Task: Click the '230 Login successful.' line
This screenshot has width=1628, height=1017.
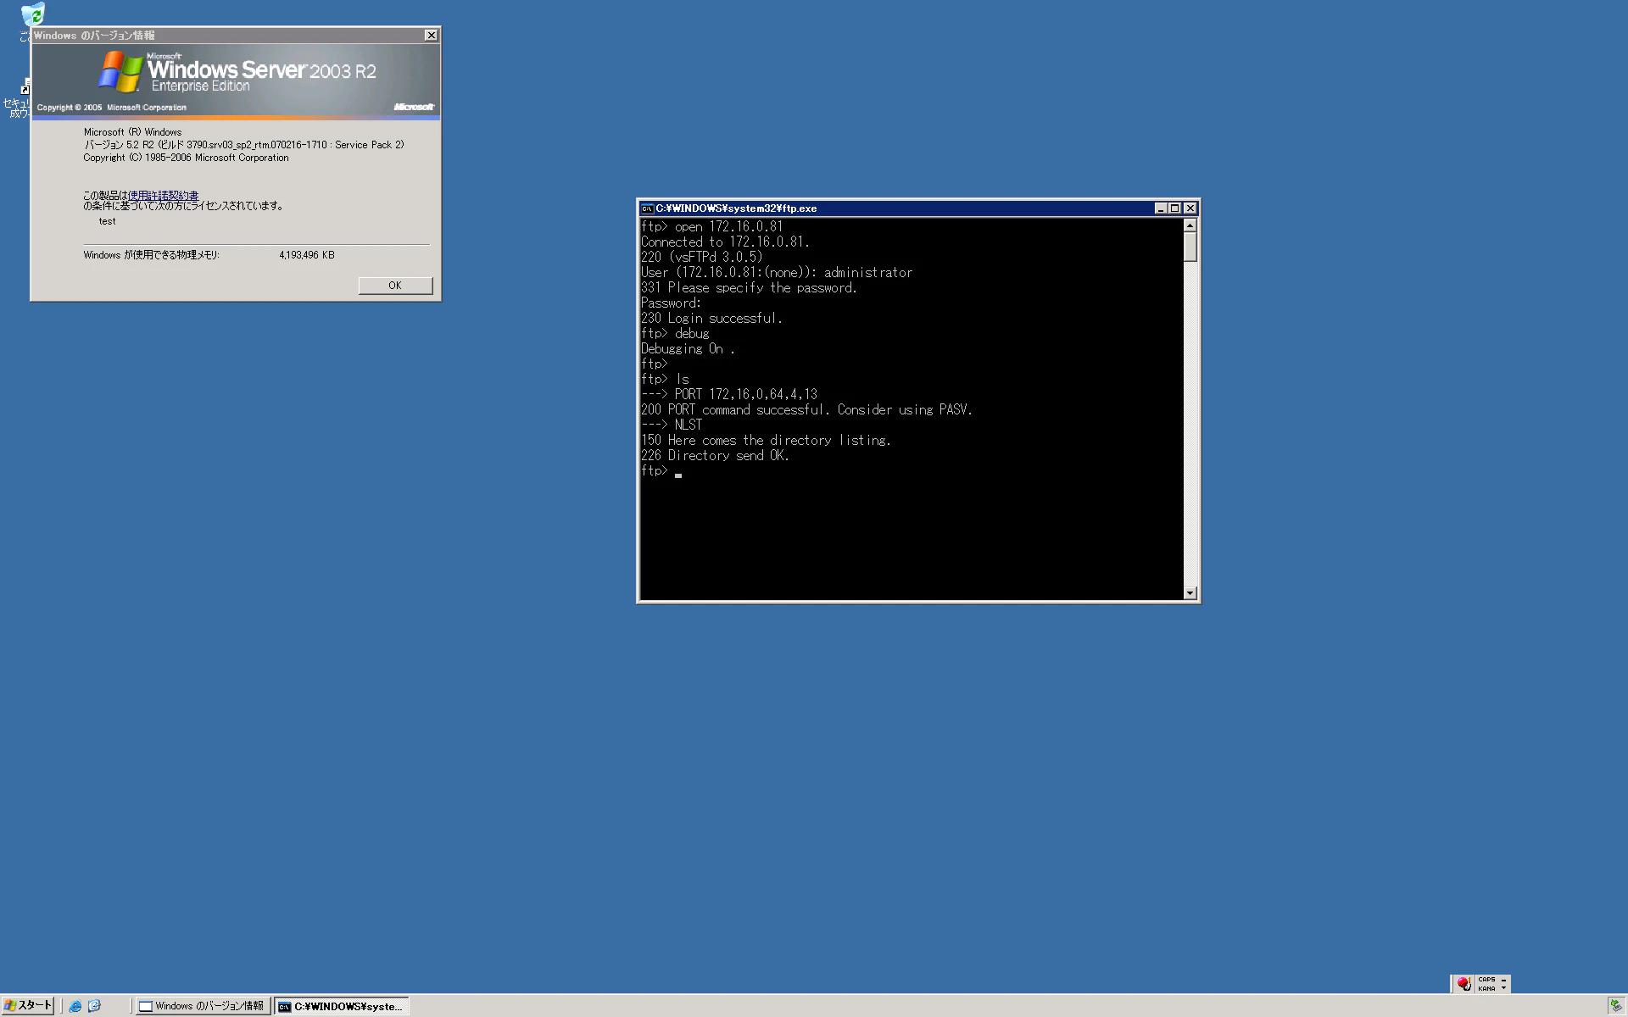Action: point(711,319)
